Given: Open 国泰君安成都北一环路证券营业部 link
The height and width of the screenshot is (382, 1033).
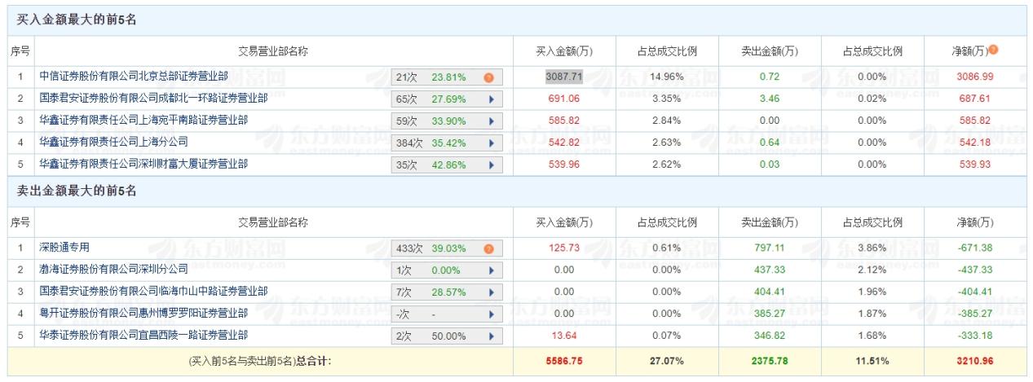Looking at the screenshot, I should (x=153, y=99).
